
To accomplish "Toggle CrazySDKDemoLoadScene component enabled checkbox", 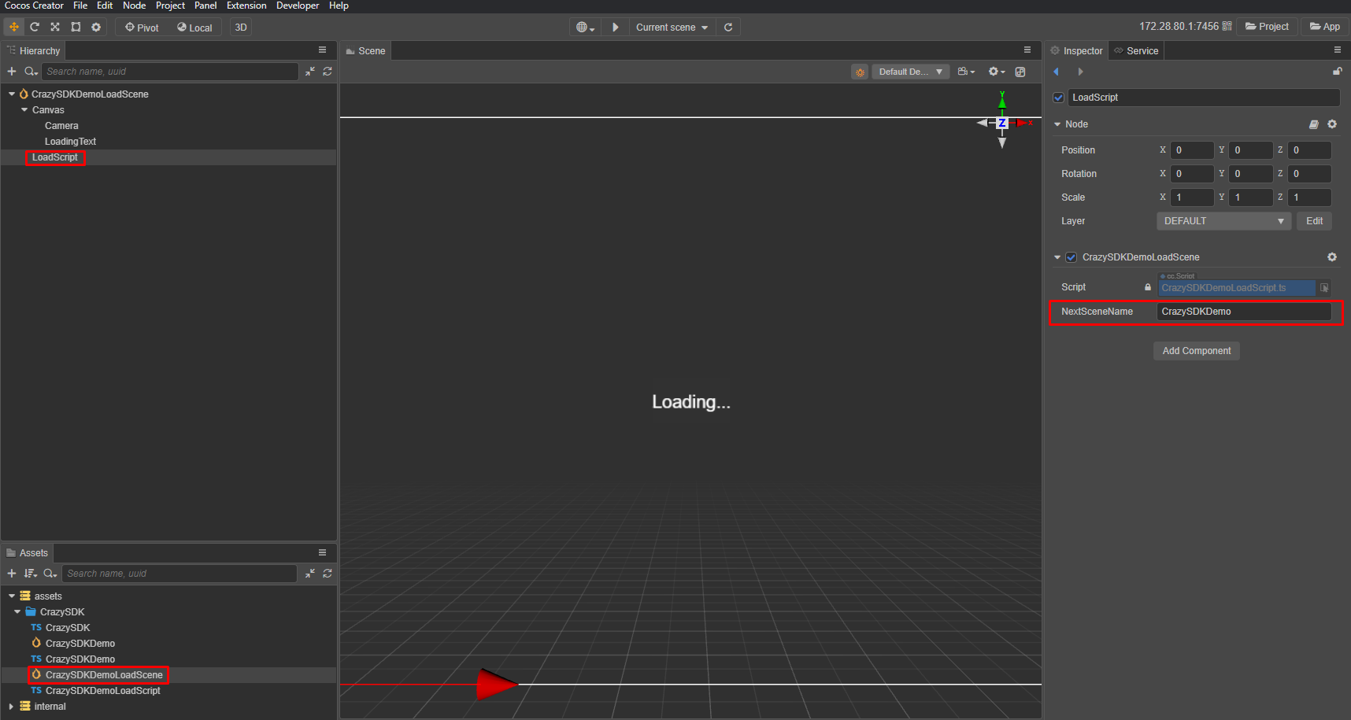I will [1072, 257].
